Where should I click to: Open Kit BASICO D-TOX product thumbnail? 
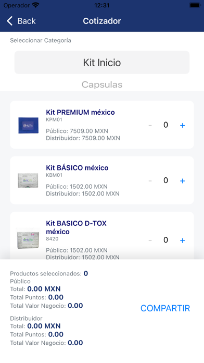pos(28,239)
